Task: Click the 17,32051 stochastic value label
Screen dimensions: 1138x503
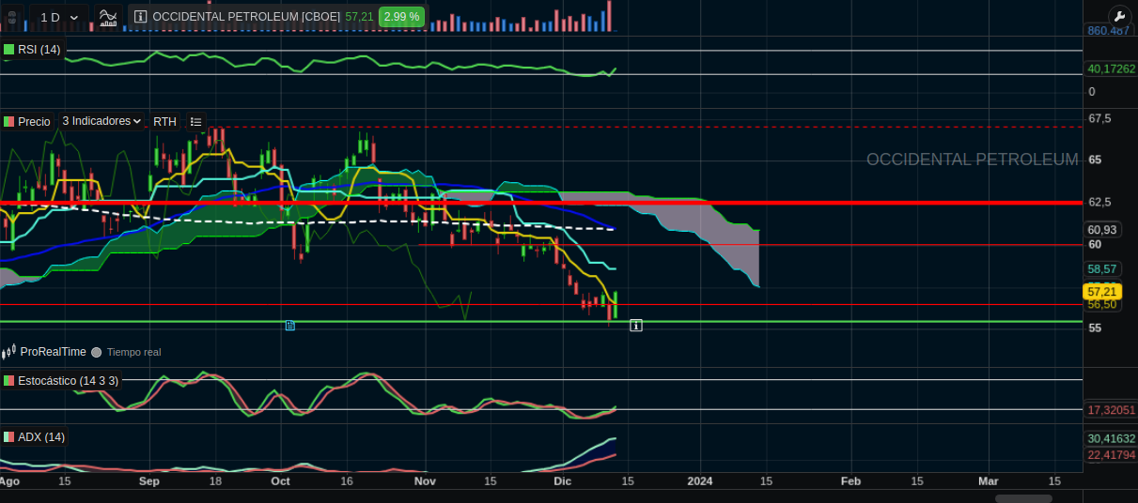Action: 1111,410
